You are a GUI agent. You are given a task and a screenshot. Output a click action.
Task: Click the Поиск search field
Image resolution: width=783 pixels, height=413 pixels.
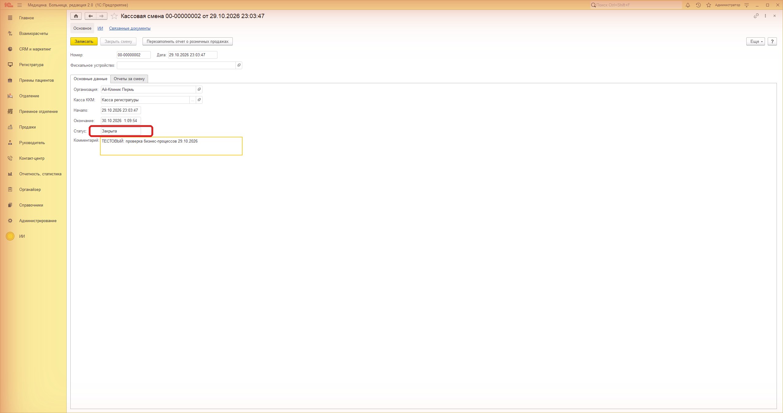(636, 5)
